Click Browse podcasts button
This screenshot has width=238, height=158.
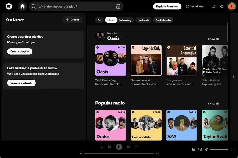pyautogui.click(x=21, y=83)
